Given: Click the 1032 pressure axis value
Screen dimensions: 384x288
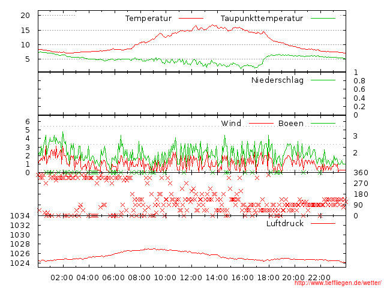Looking at the screenshot, I should coord(20,226).
